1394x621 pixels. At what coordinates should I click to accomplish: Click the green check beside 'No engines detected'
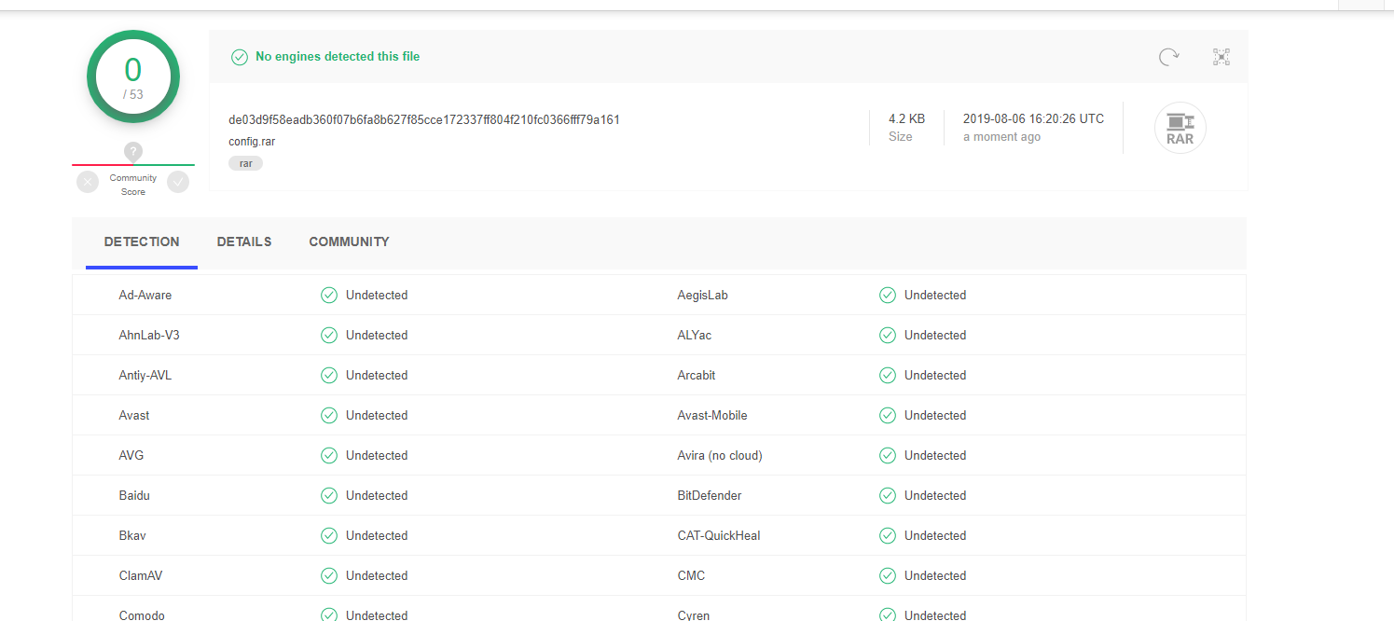240,57
